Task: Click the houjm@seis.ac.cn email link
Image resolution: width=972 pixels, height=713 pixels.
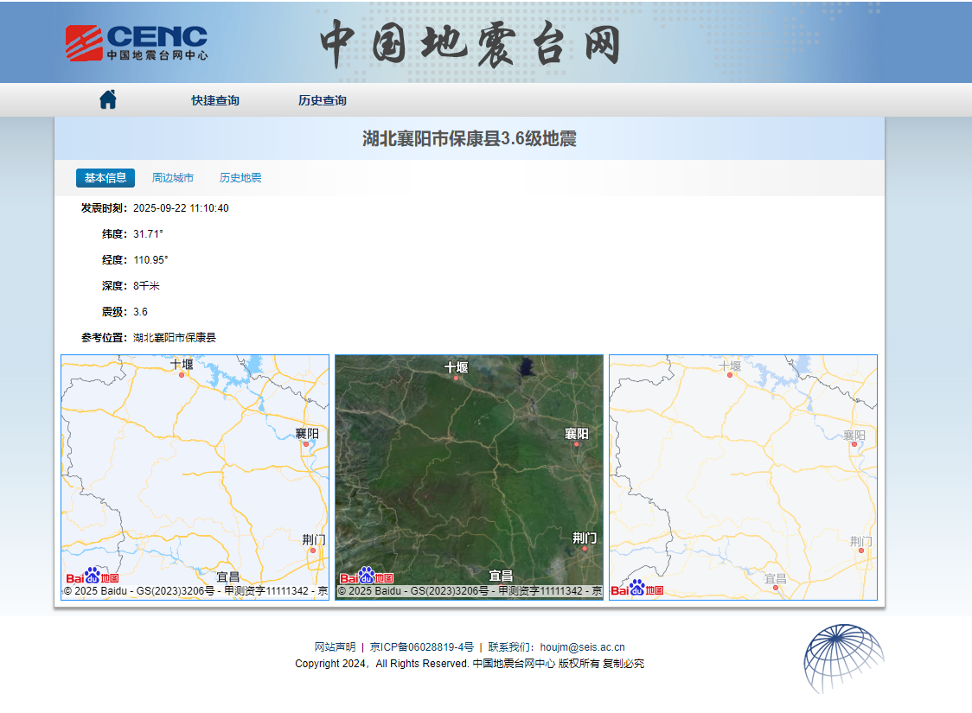Action: pyautogui.click(x=582, y=646)
